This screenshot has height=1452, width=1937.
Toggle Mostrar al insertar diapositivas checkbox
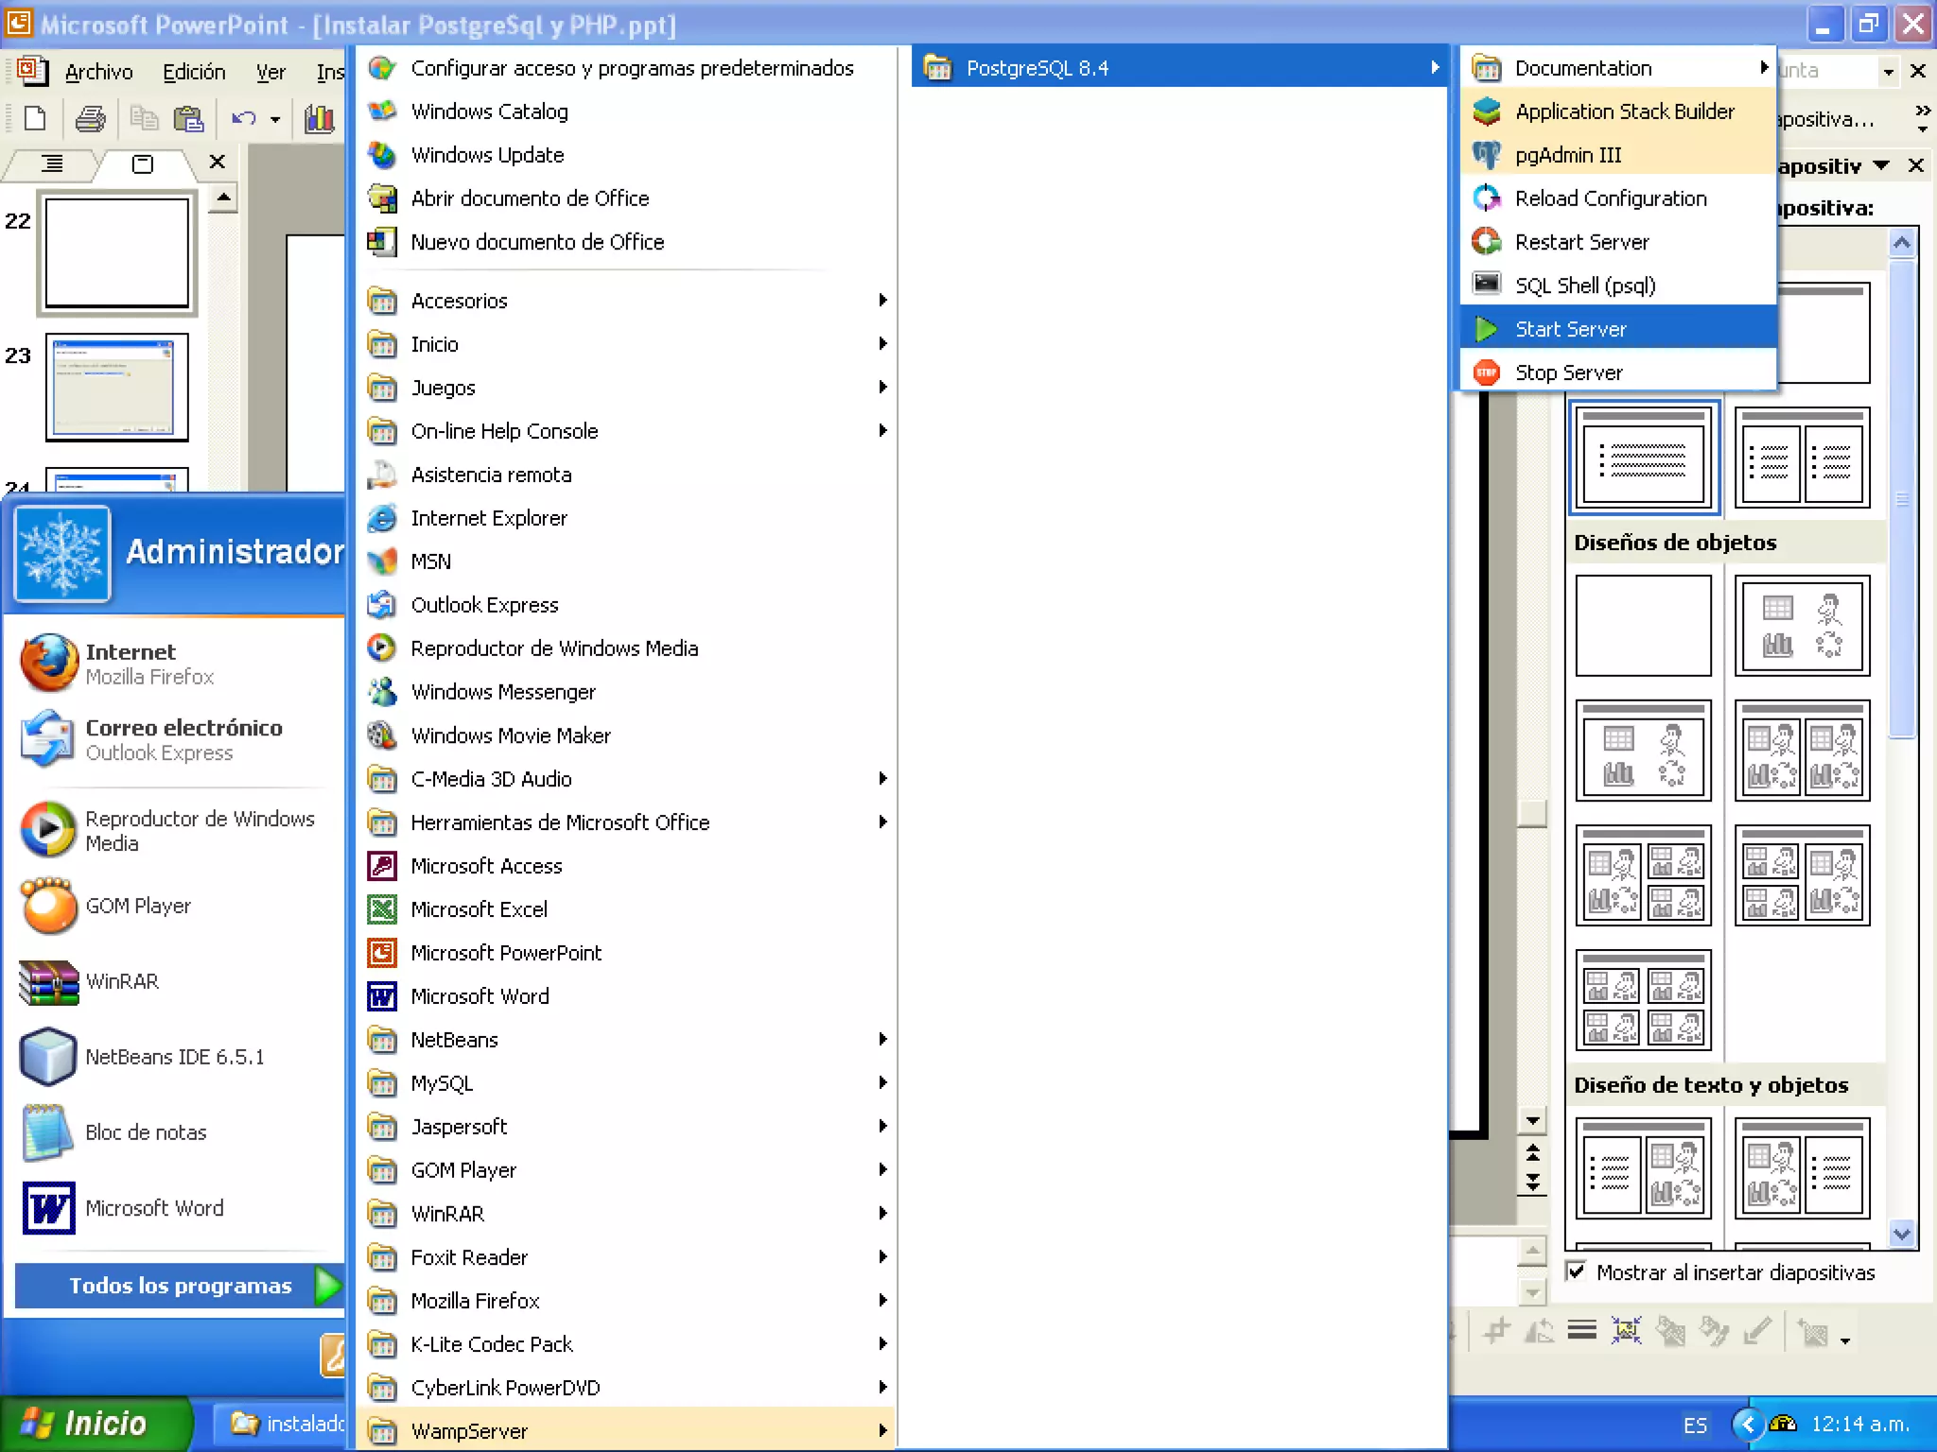coord(1577,1271)
